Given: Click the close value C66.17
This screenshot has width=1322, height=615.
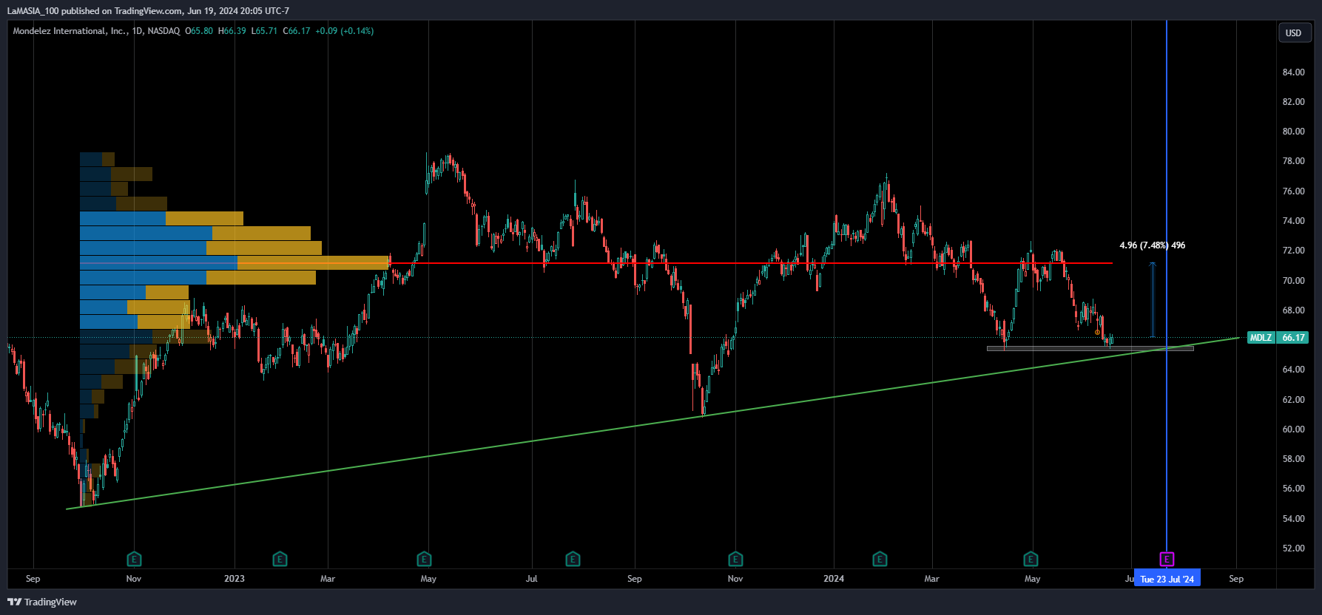Looking at the screenshot, I should pos(297,31).
